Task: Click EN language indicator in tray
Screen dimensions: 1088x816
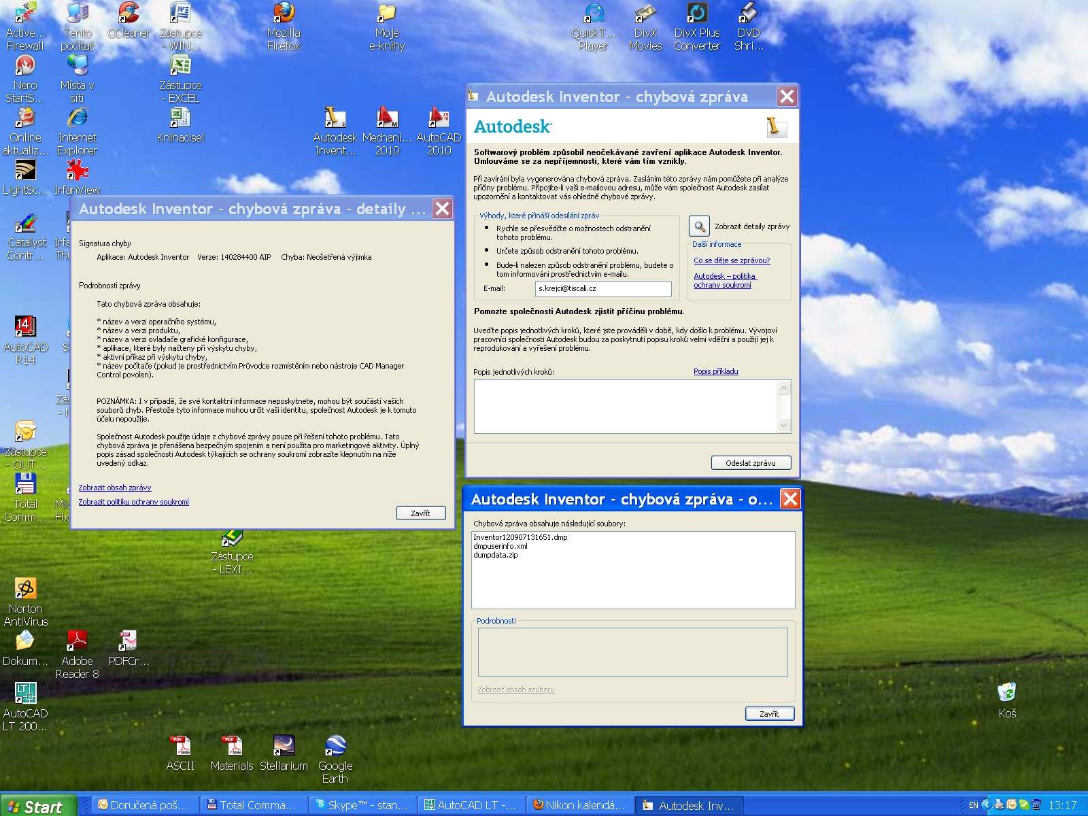Action: [973, 805]
